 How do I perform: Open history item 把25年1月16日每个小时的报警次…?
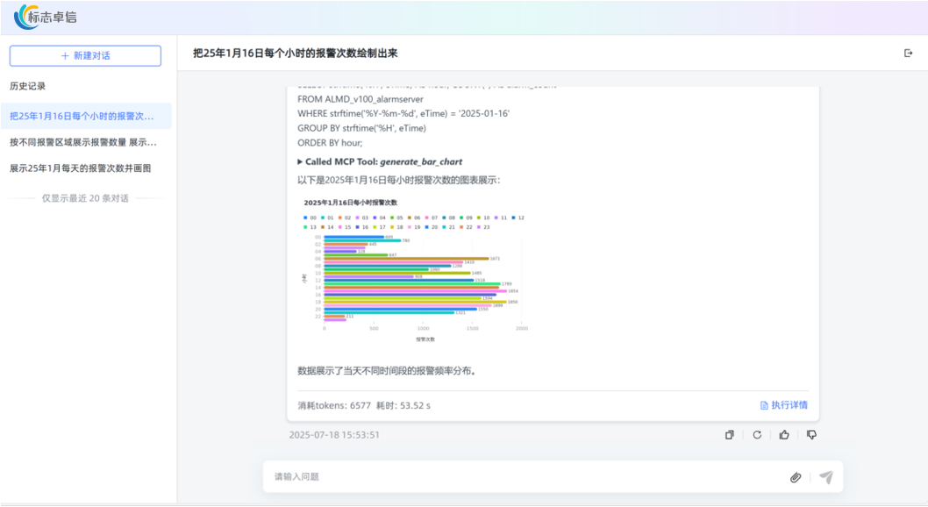tap(86, 116)
